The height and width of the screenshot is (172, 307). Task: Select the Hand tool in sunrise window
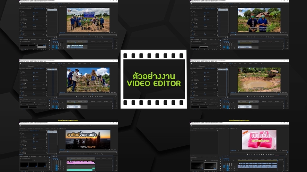(49, 168)
